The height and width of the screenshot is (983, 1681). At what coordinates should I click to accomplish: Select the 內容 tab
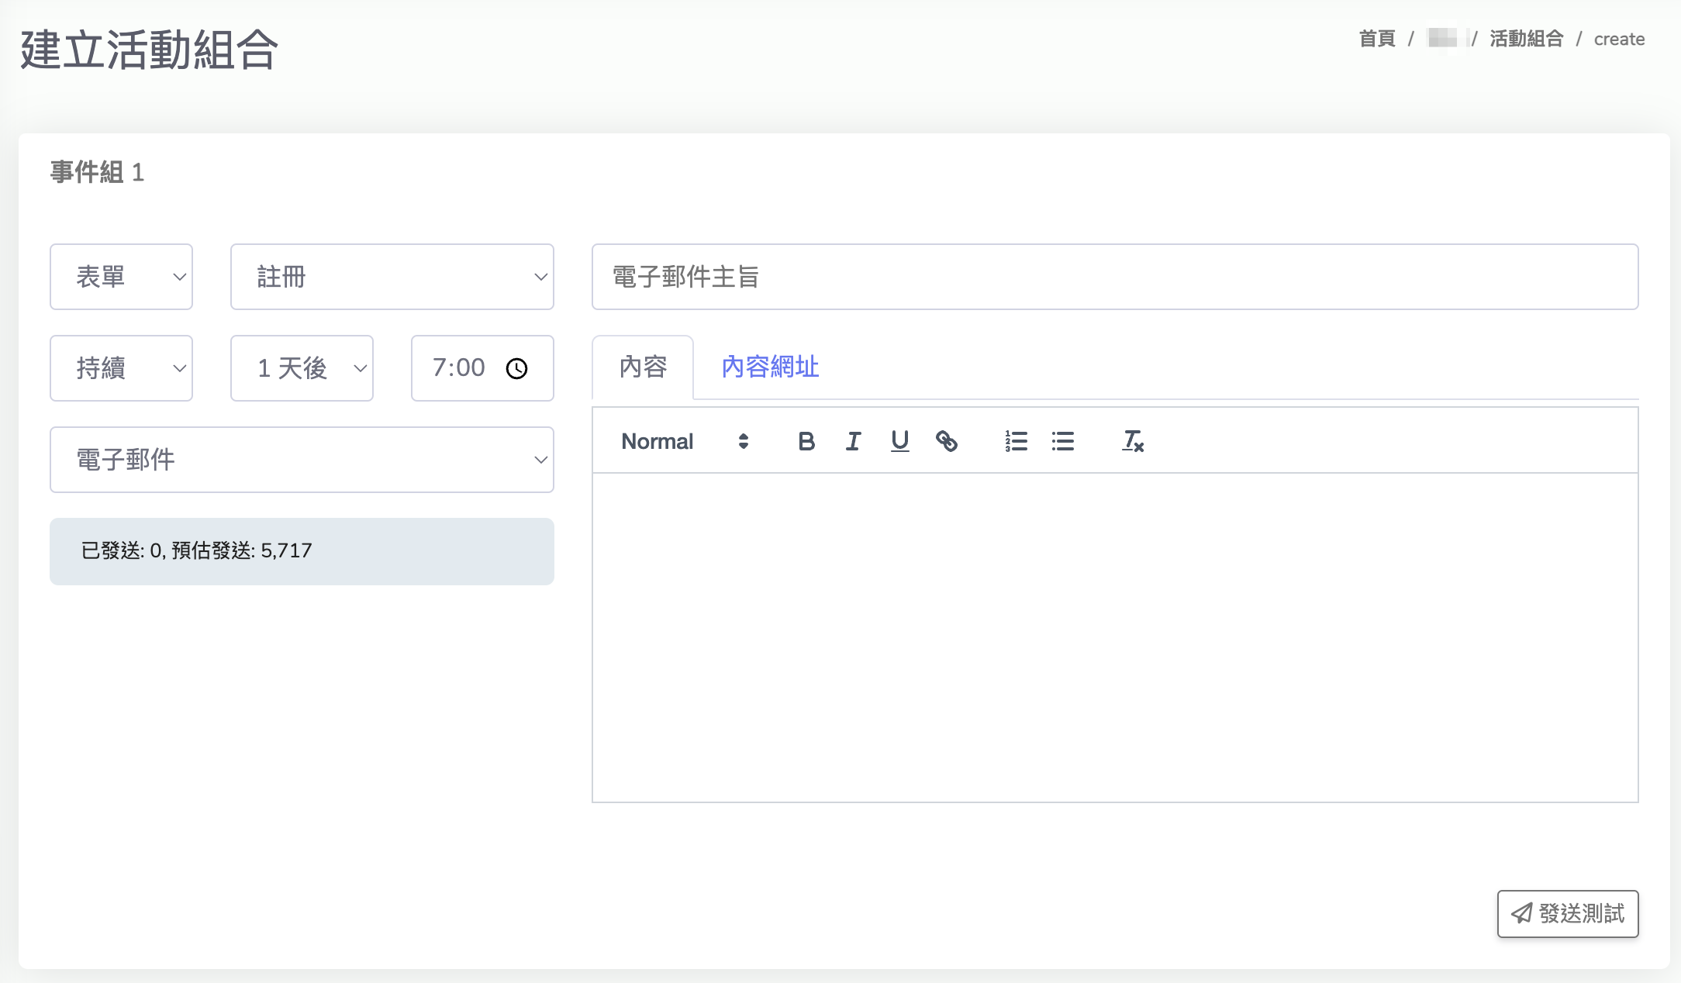point(643,367)
